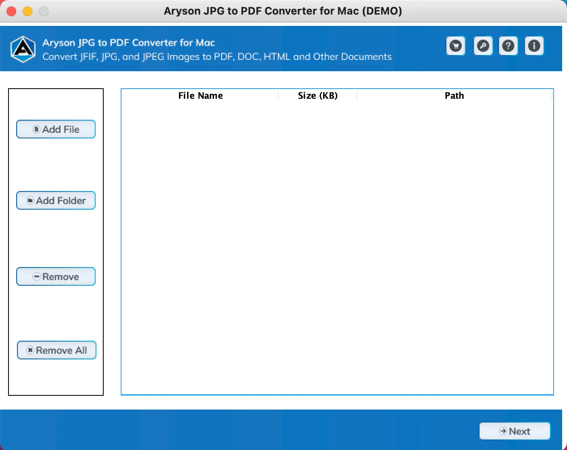The image size is (567, 450).
Task: Click the Add Folder button
Action: [x=56, y=200]
